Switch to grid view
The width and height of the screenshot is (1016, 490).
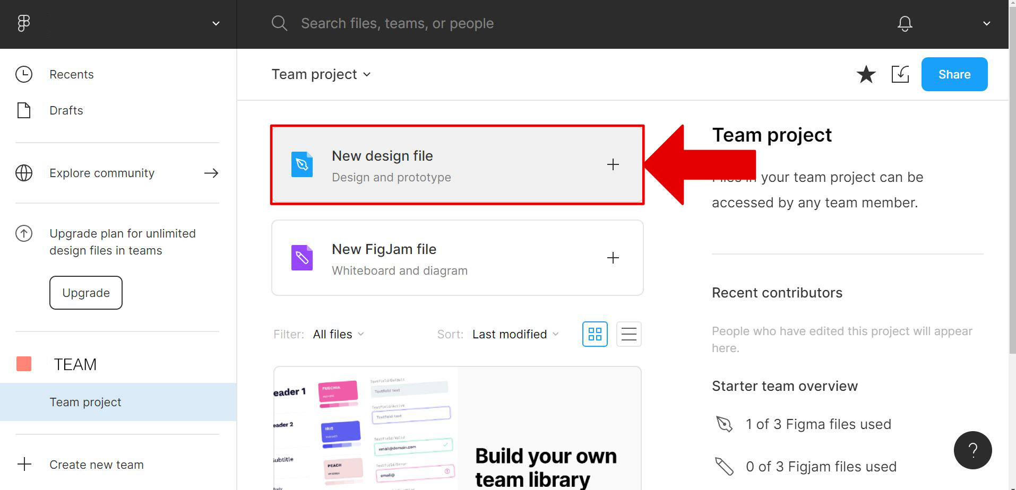coord(595,334)
